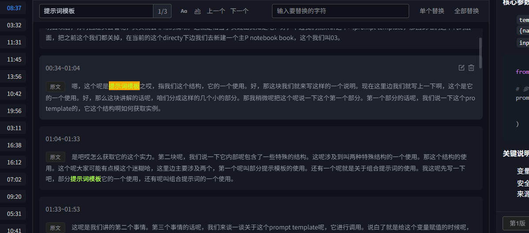Viewport: 529px width, 233px height.
Task: Click the orange-highlighted 提示词模板 match
Action: tap(124, 86)
